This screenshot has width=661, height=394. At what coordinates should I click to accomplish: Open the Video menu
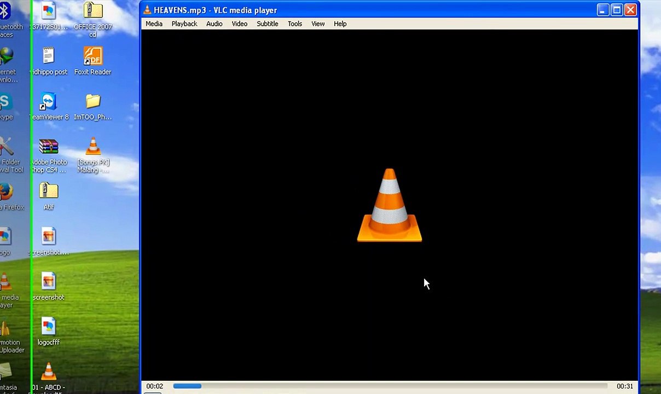[x=239, y=24]
